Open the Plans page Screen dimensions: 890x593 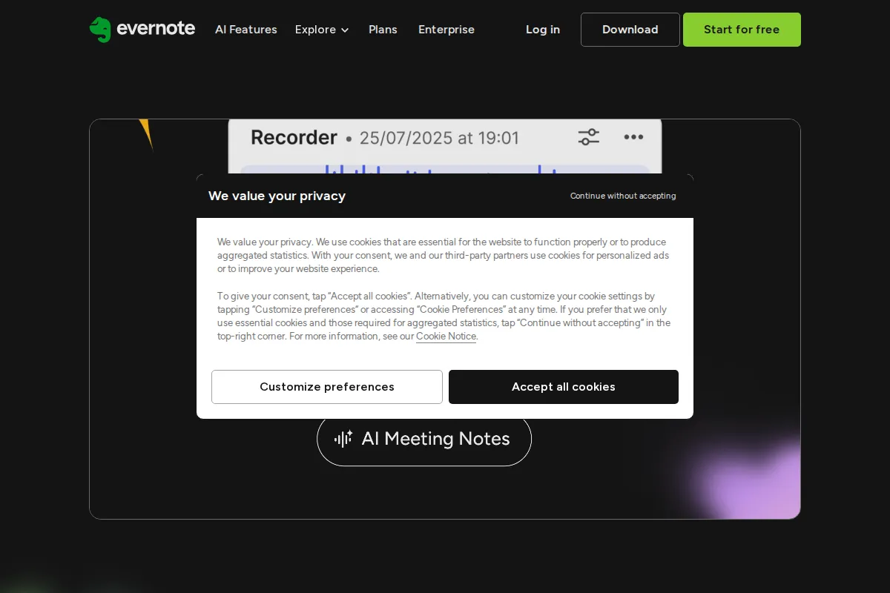(383, 30)
